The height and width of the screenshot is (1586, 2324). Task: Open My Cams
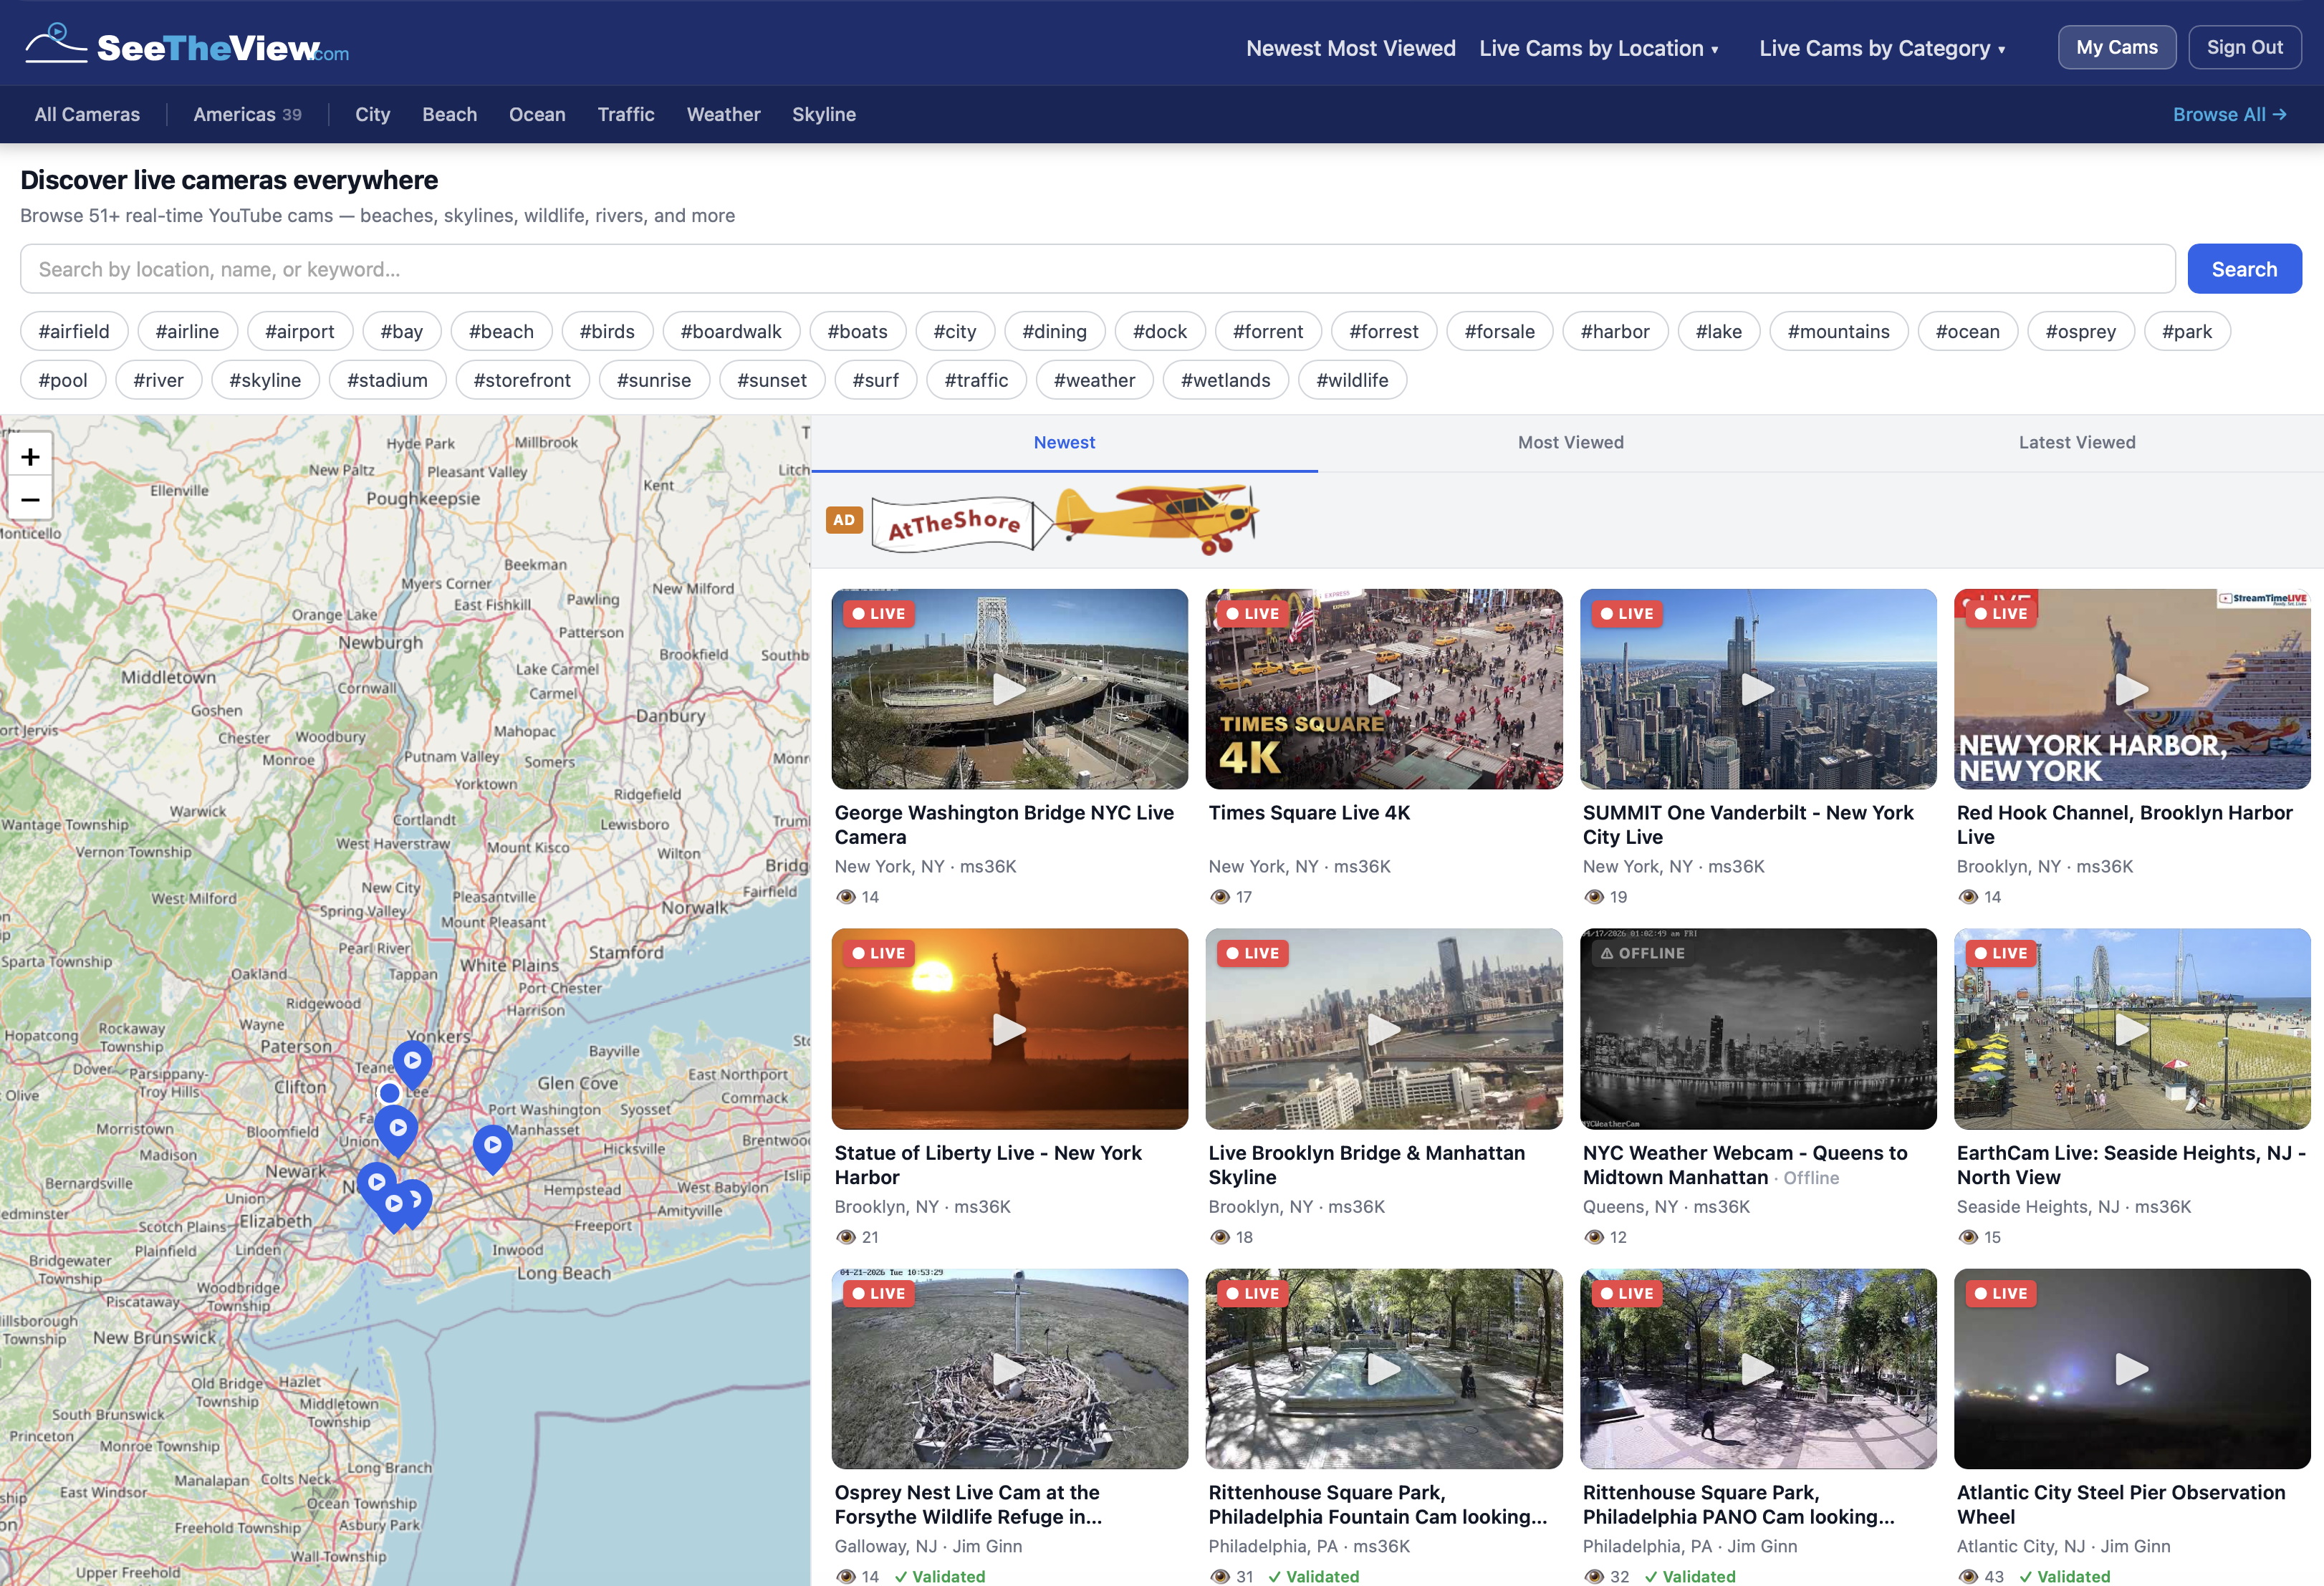(2116, 47)
